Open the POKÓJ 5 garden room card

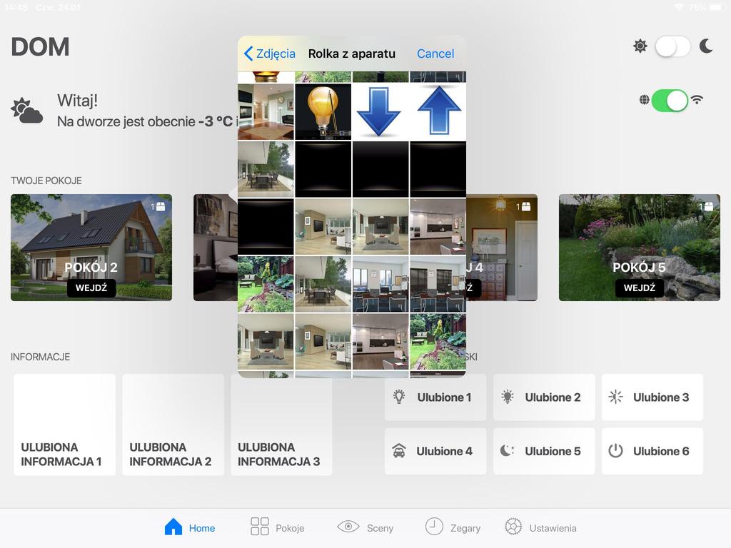pos(640,248)
